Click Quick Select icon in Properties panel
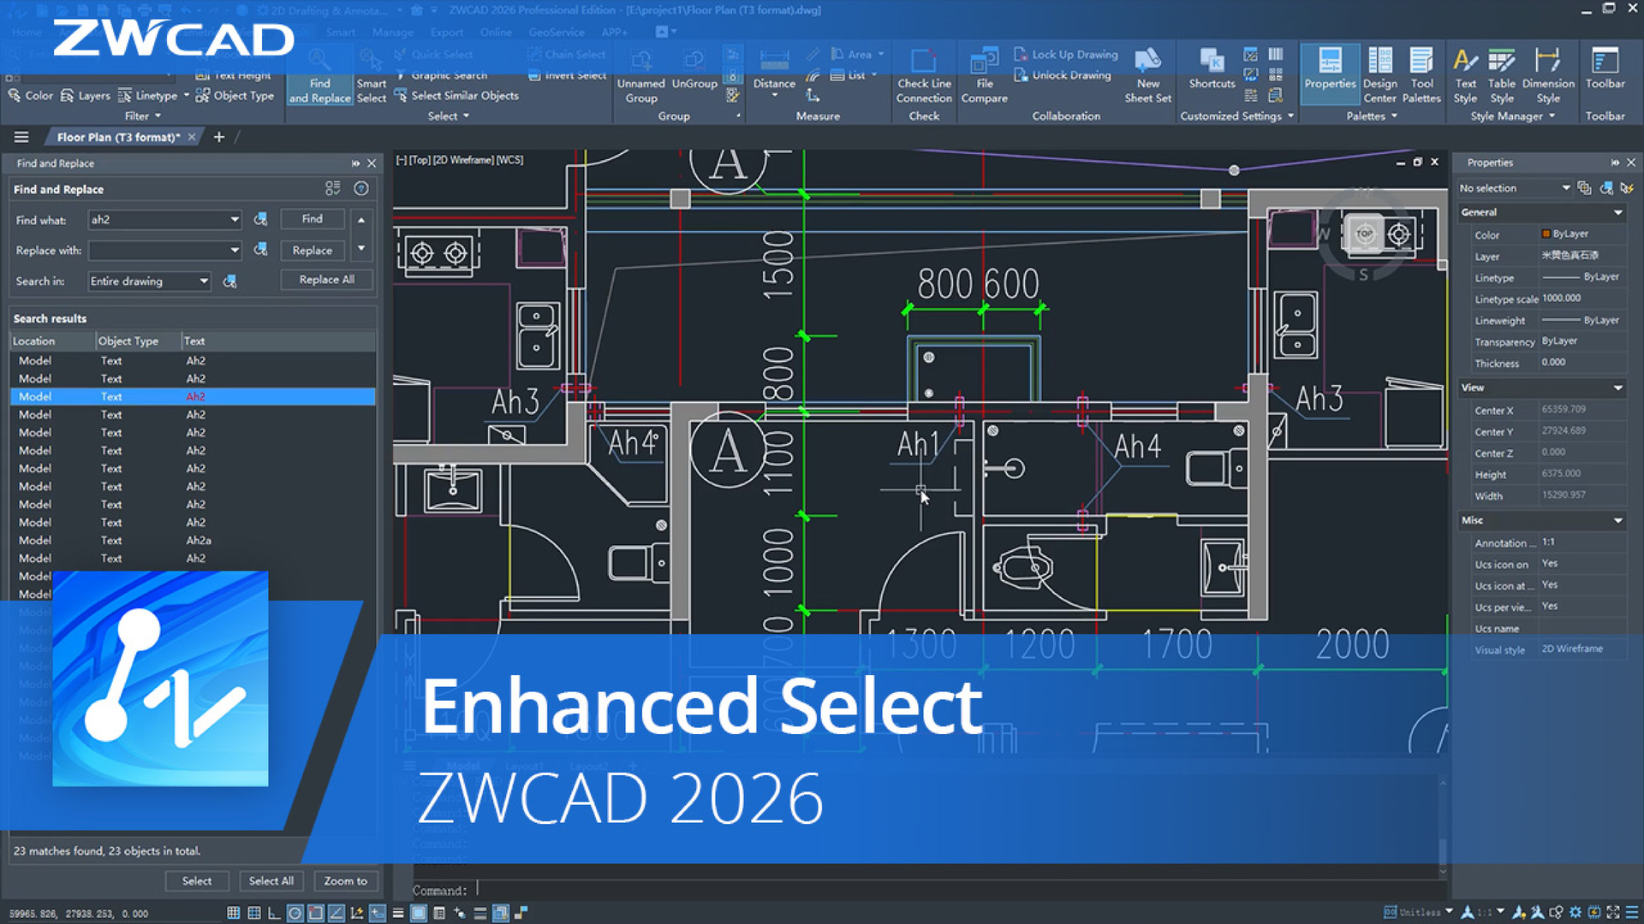 [1628, 187]
